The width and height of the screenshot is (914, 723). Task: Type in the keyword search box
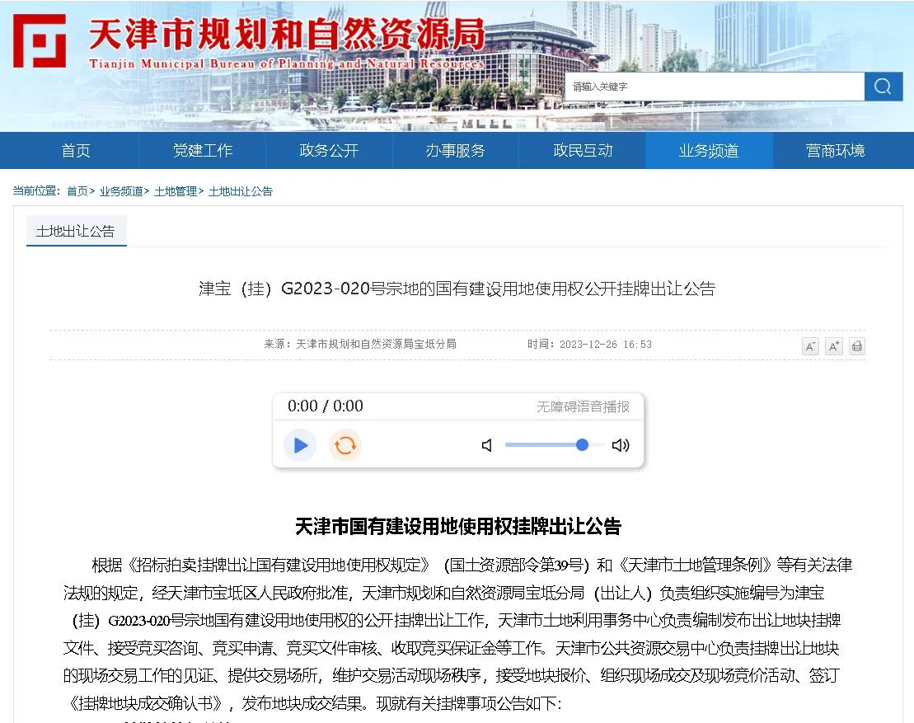[x=714, y=87]
